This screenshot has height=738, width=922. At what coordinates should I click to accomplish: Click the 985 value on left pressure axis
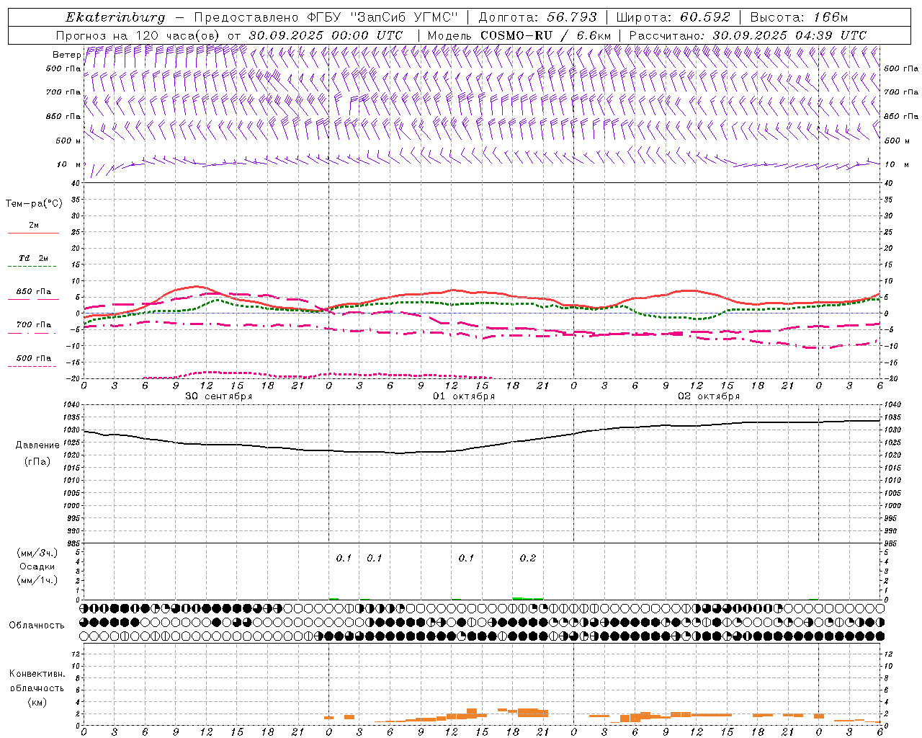[73, 543]
